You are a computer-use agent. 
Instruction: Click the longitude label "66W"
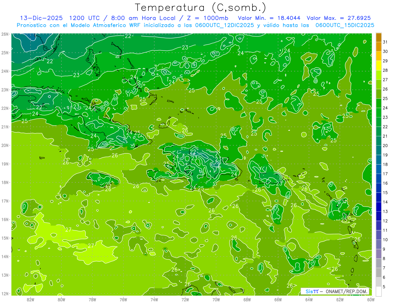pyautogui.click(x=278, y=299)
